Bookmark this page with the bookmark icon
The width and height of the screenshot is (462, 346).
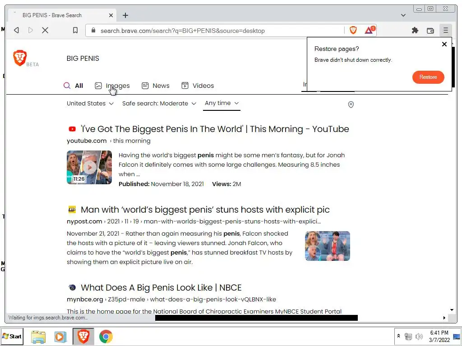(x=75, y=30)
